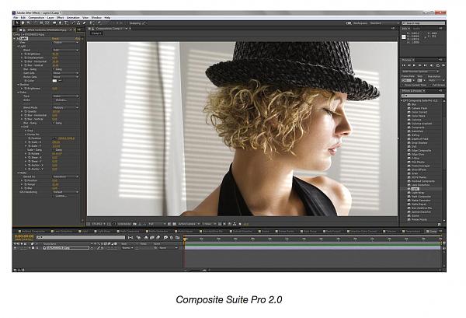This screenshot has width=466, height=318.
Task: Toggle the Scale Gang checkbox
Action: (54, 150)
